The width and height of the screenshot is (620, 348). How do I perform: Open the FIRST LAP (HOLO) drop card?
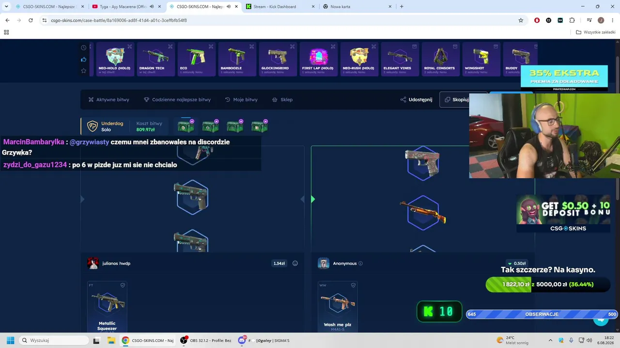[x=319, y=59]
